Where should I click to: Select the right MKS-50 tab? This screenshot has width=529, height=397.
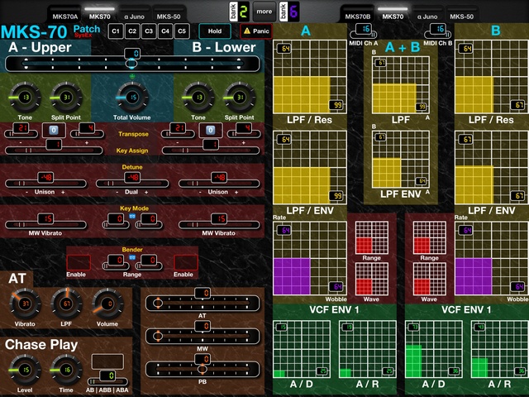tap(461, 17)
